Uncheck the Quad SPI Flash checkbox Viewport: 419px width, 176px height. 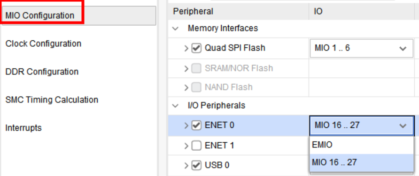click(196, 49)
